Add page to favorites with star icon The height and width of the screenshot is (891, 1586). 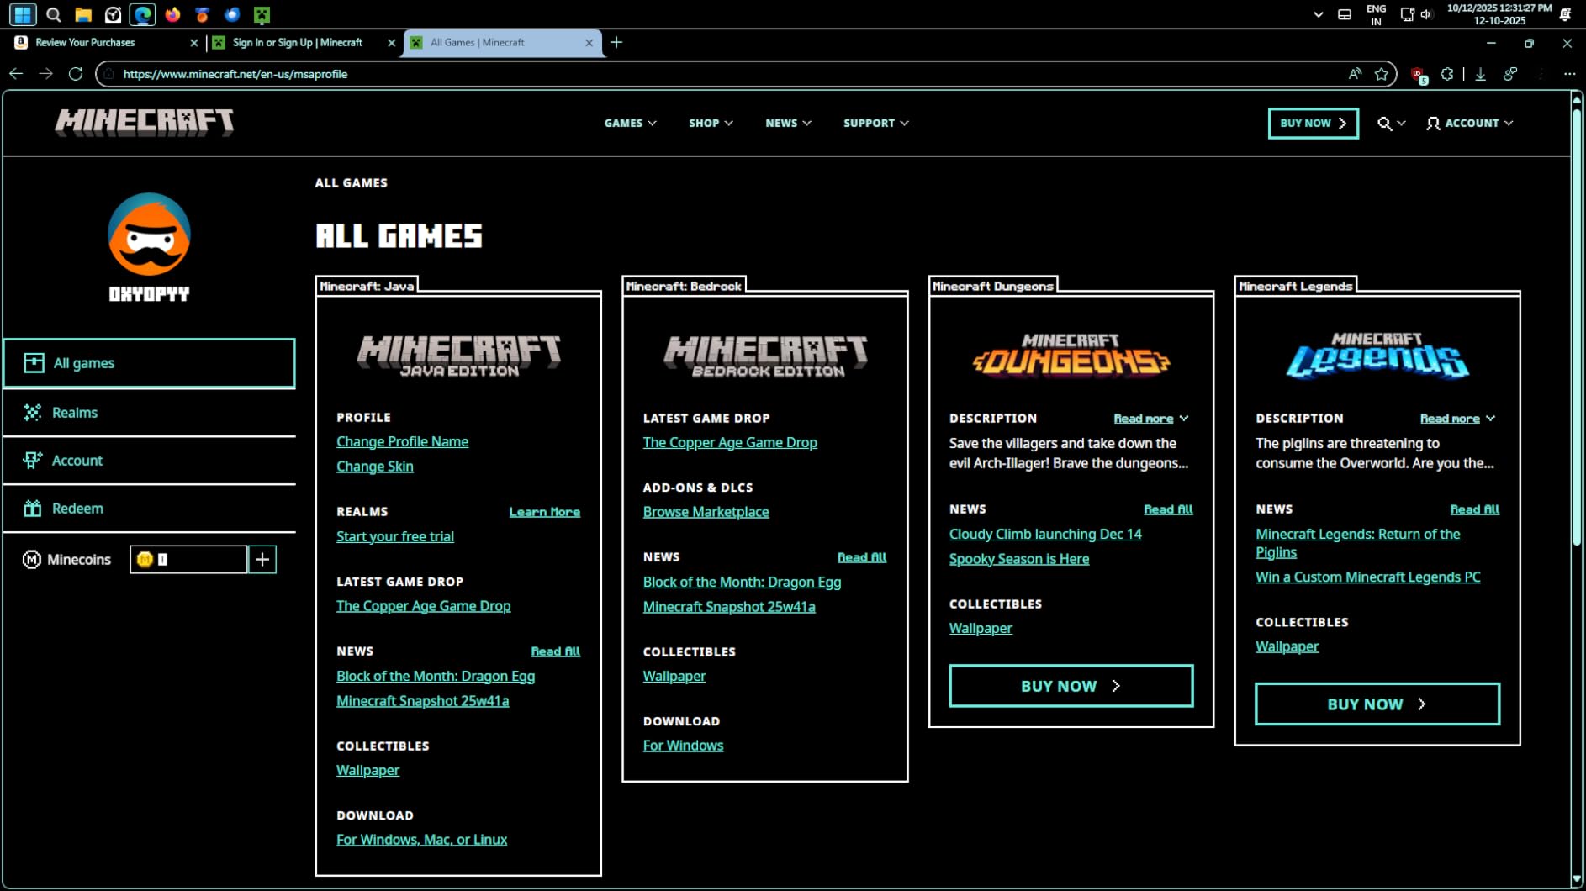[x=1381, y=74]
